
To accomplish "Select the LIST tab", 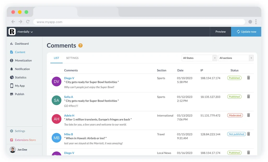I will (x=56, y=58).
